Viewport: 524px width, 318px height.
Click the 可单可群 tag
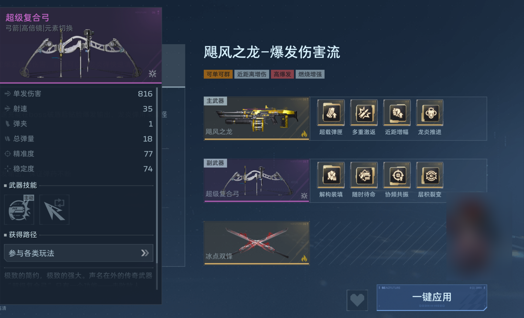pos(218,74)
